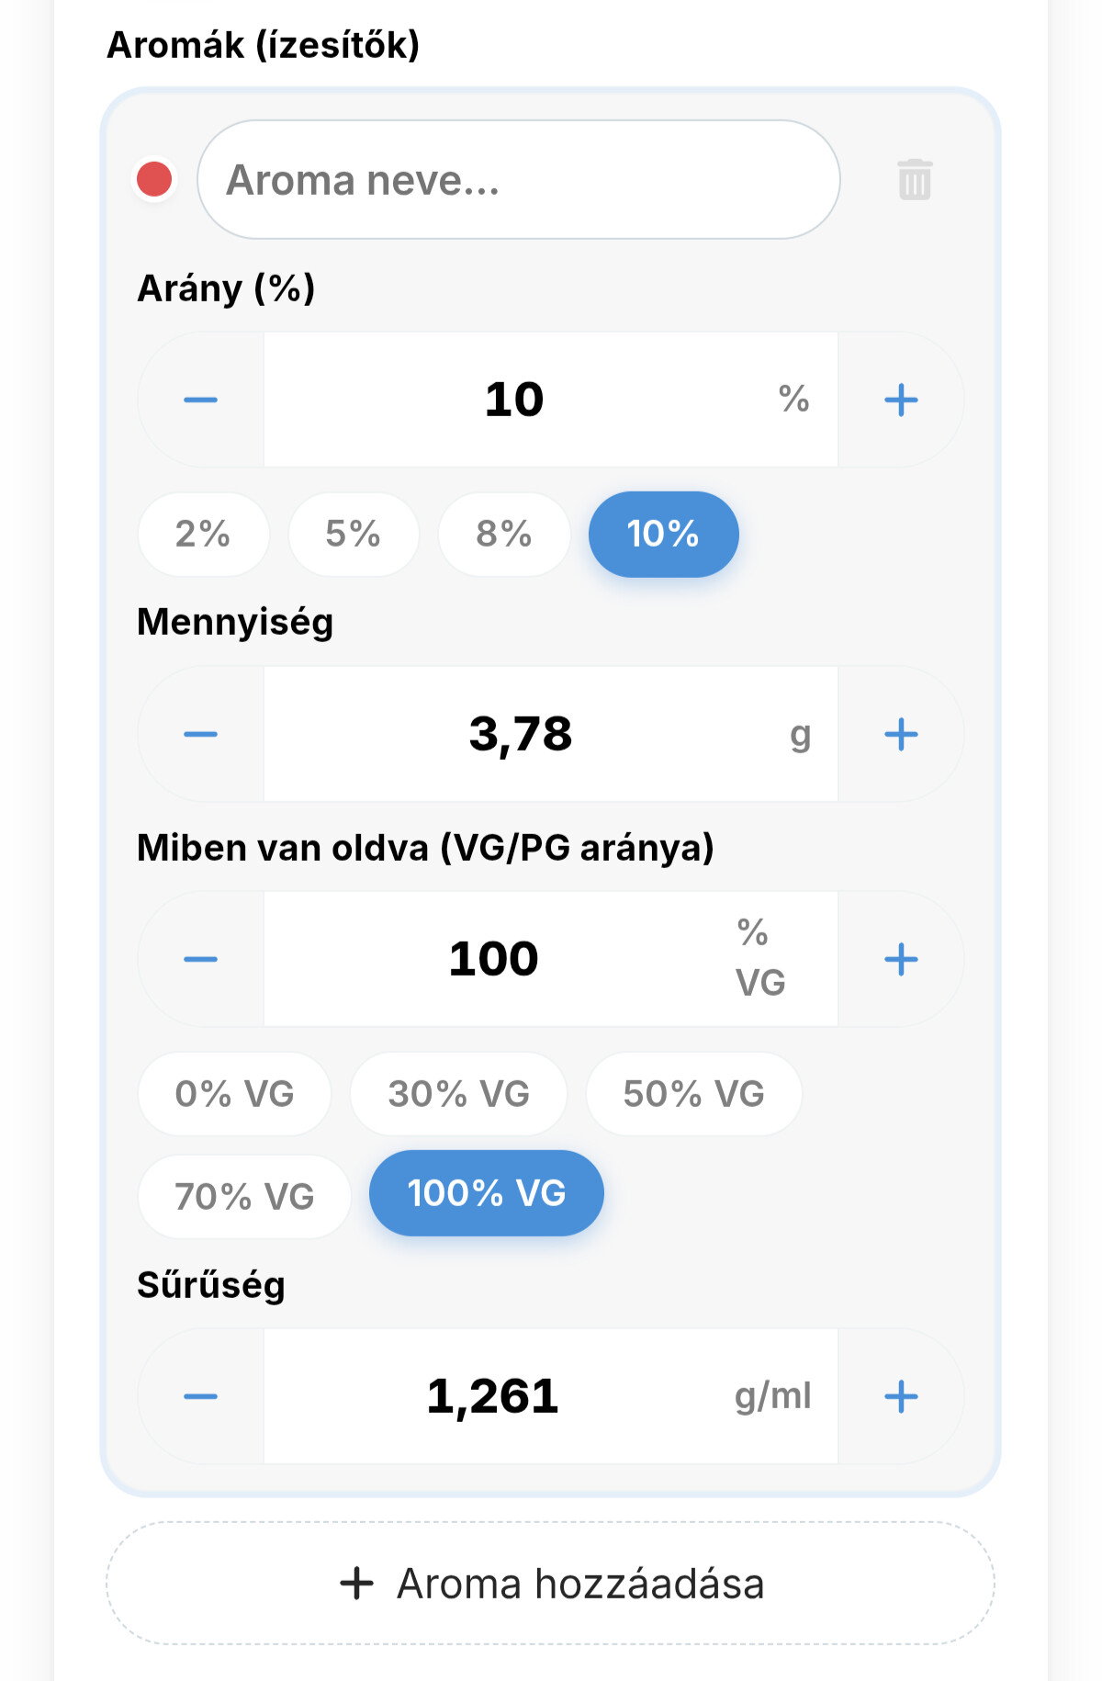Image resolution: width=1102 pixels, height=1681 pixels.
Task: Pick the 70% VG preset chip
Action: point(245,1197)
